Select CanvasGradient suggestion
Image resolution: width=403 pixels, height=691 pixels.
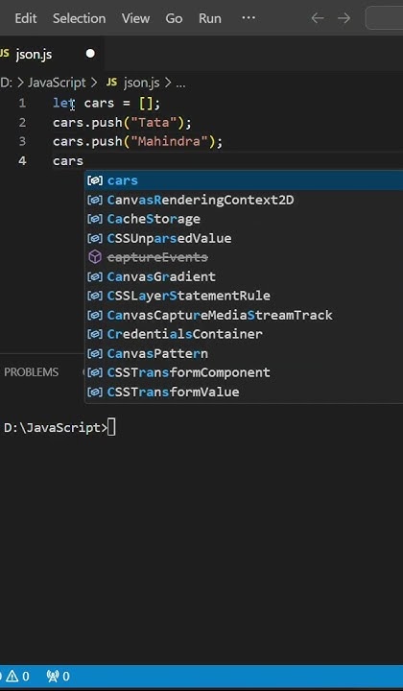coord(244,276)
